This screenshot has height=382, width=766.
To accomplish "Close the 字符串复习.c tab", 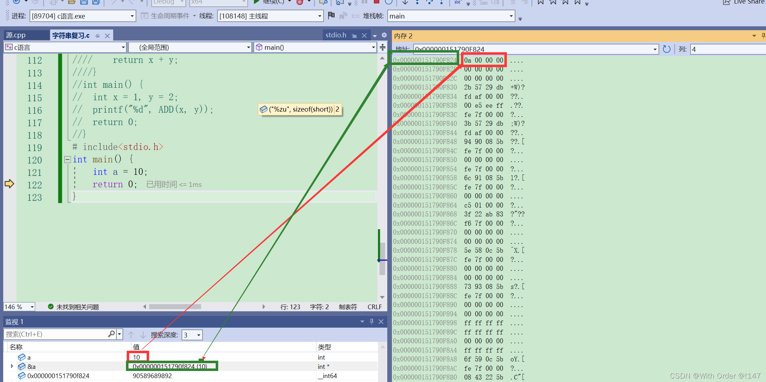I will tap(107, 36).
